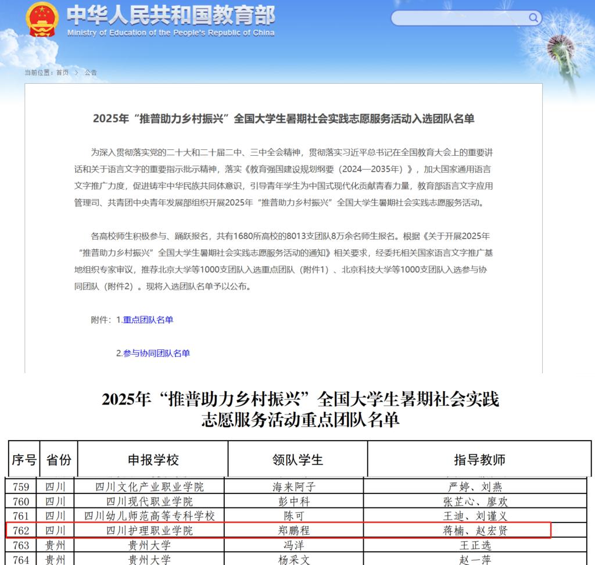Click the Ministry of Education English subtitle
The image size is (595, 565).
click(x=171, y=33)
